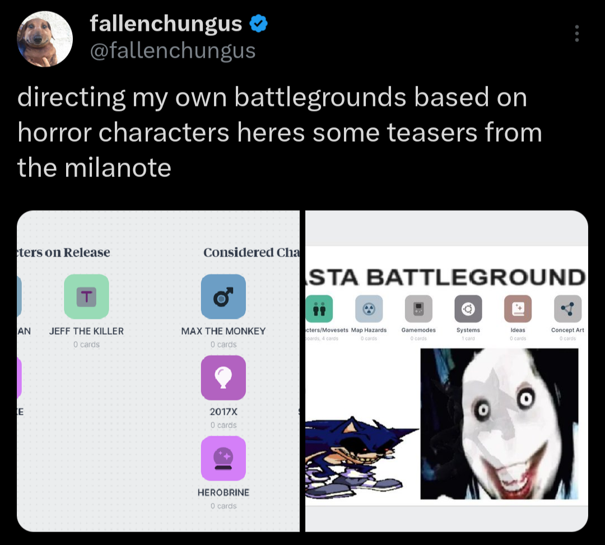Image resolution: width=605 pixels, height=545 pixels.
Task: Open the Concept Art board icon
Action: (567, 309)
